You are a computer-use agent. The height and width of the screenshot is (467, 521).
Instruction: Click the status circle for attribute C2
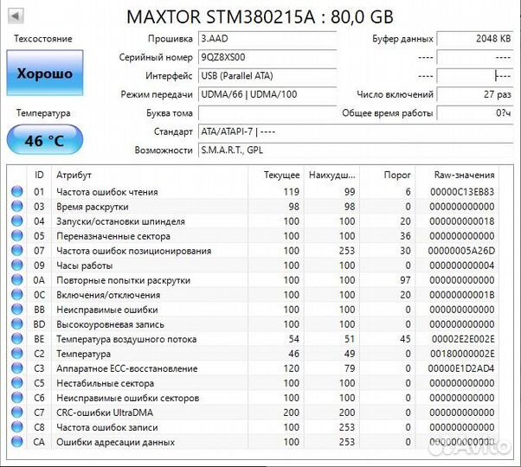17,354
